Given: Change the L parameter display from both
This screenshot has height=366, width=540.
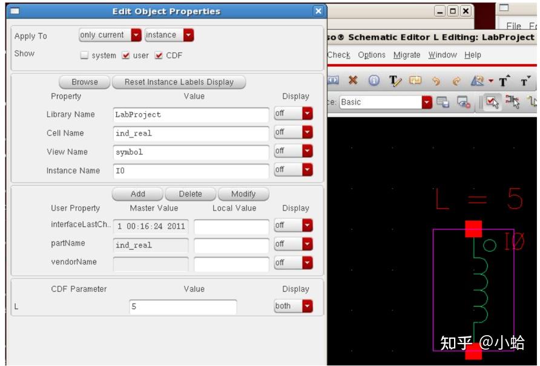Looking at the screenshot, I should (x=306, y=306).
